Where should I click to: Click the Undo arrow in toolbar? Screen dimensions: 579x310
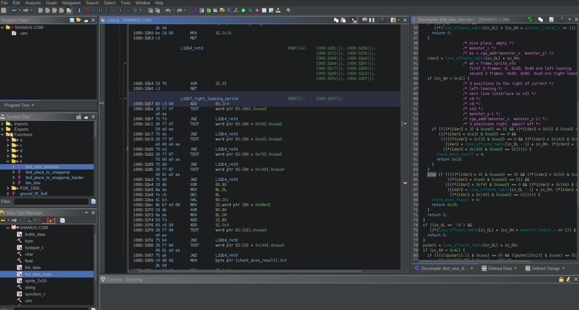pos(168,10)
